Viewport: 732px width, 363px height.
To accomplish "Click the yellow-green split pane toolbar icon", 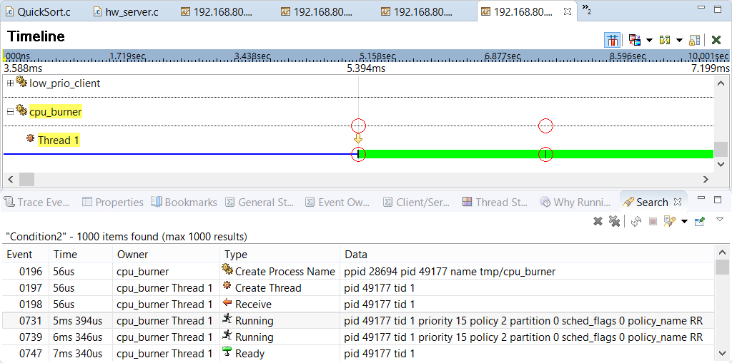I will [x=665, y=40].
